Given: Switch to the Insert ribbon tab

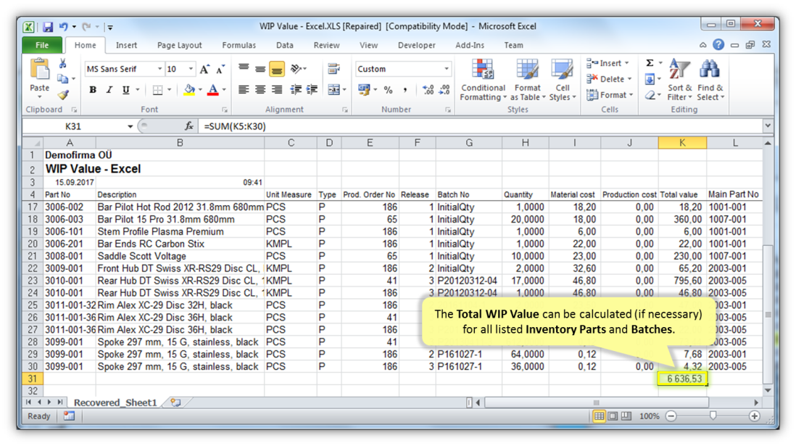Looking at the screenshot, I should (x=126, y=45).
